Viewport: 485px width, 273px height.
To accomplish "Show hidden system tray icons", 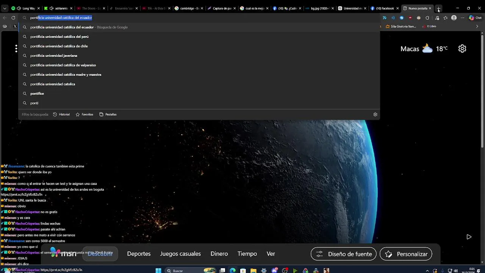I will 427,271.
